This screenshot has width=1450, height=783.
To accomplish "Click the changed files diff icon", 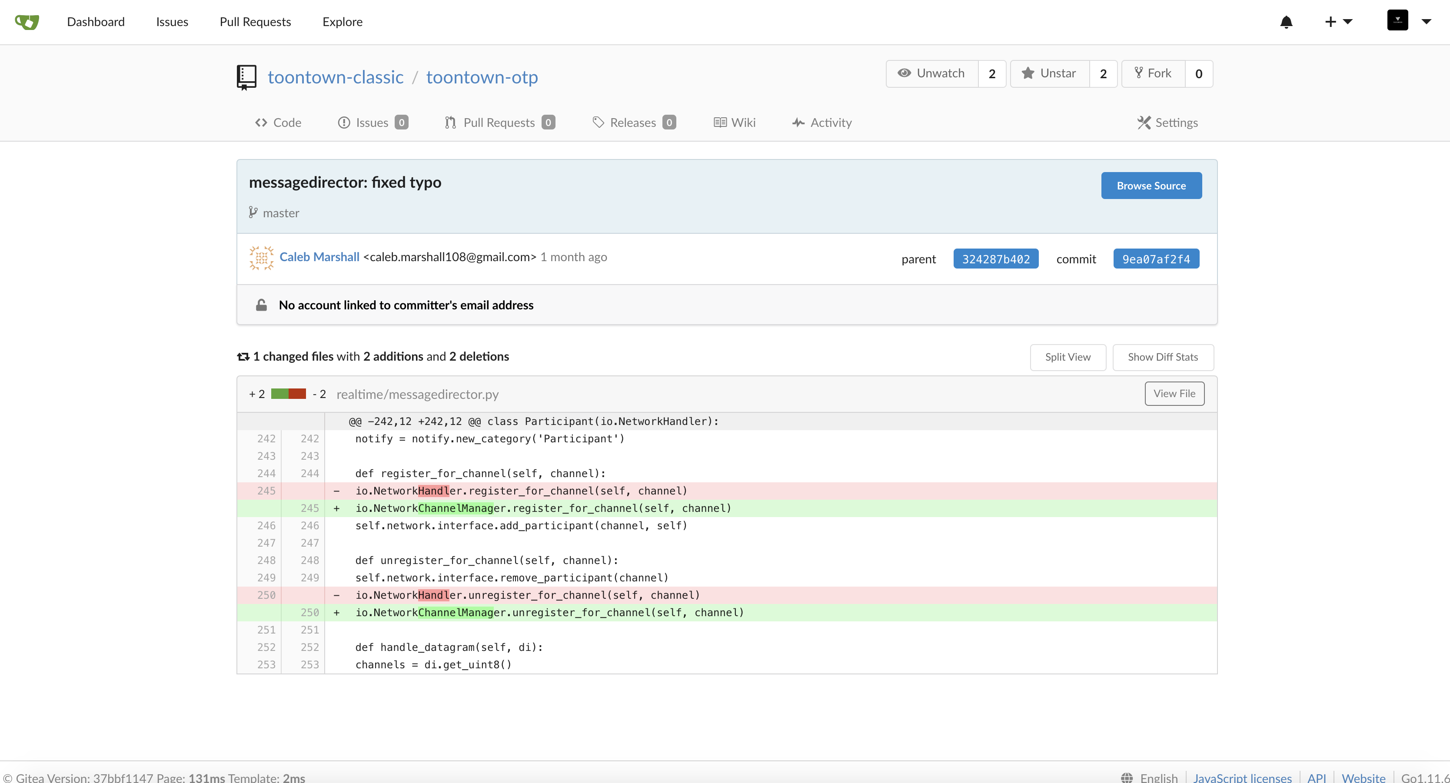I will [243, 357].
